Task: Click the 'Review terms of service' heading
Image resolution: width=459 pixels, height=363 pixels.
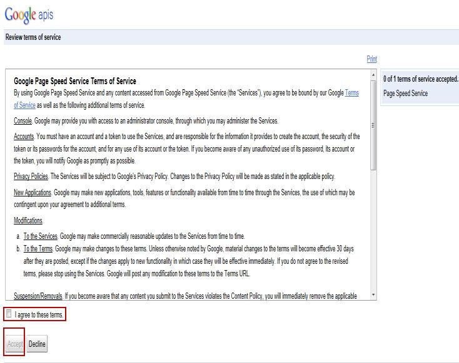Action: pos(33,37)
